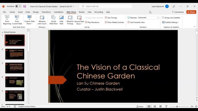Start slideshow From Beginning

(7, 20)
